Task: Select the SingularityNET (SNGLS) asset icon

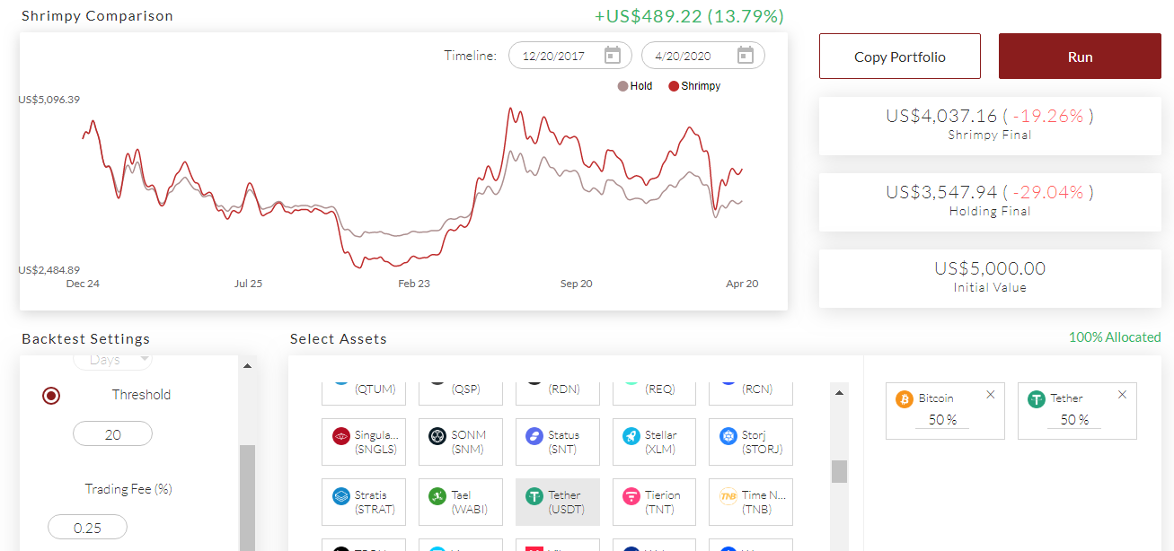Action: coord(340,436)
